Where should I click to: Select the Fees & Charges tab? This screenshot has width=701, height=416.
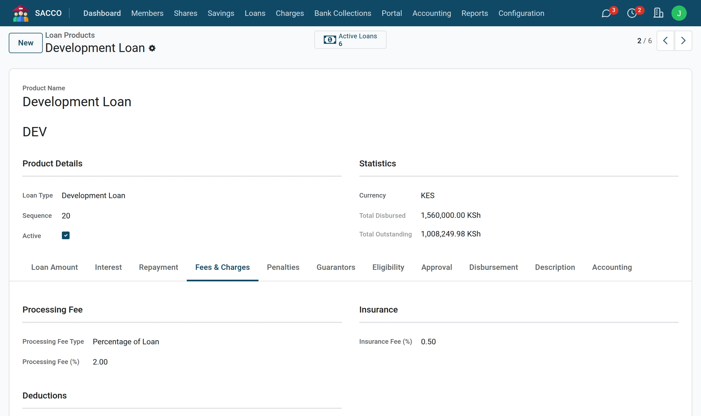pyautogui.click(x=222, y=267)
